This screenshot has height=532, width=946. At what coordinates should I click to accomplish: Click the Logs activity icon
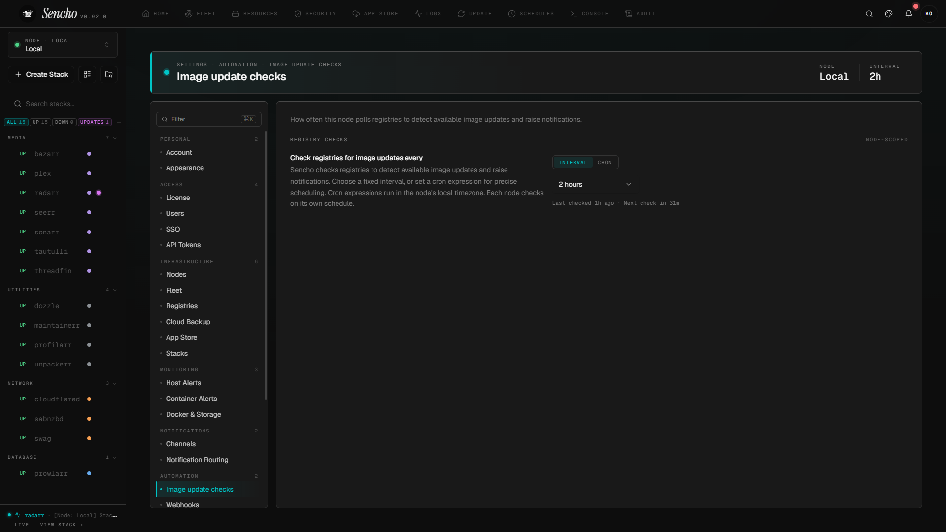[418, 14]
